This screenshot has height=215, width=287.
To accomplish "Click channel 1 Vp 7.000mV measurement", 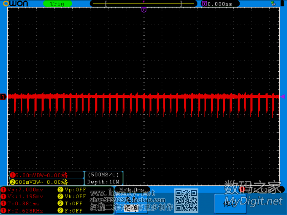I will click(25, 190).
